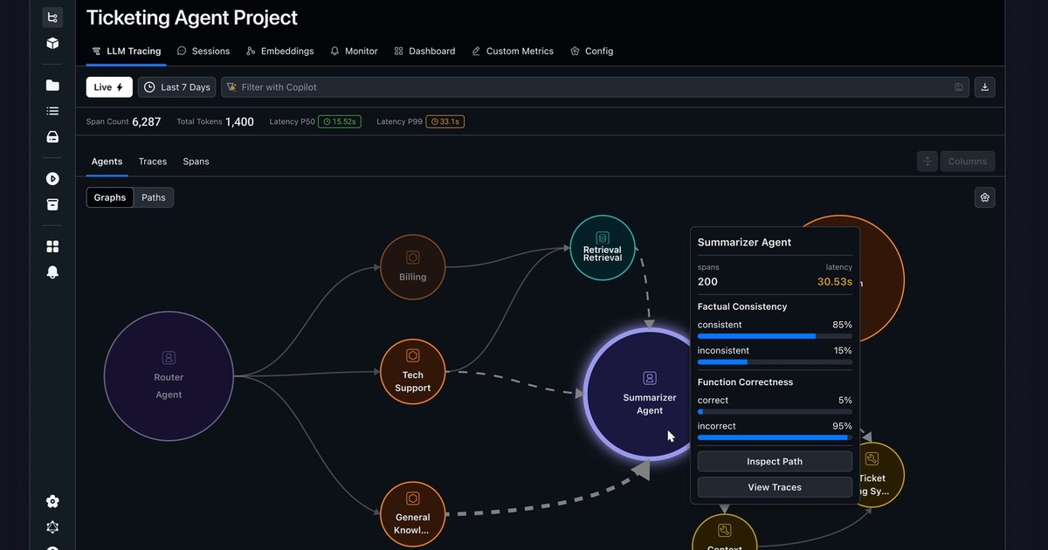1048x550 pixels.
Task: Select the Router Agent node
Action: tap(169, 376)
